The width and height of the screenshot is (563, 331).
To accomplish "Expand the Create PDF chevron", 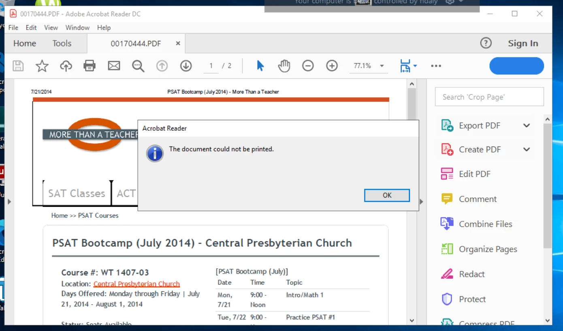I will (x=527, y=149).
